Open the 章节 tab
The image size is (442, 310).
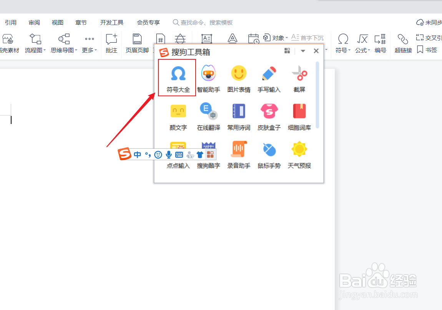coord(81,23)
